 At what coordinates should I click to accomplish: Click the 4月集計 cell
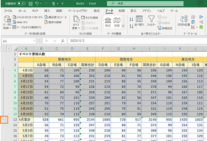coord(26,120)
